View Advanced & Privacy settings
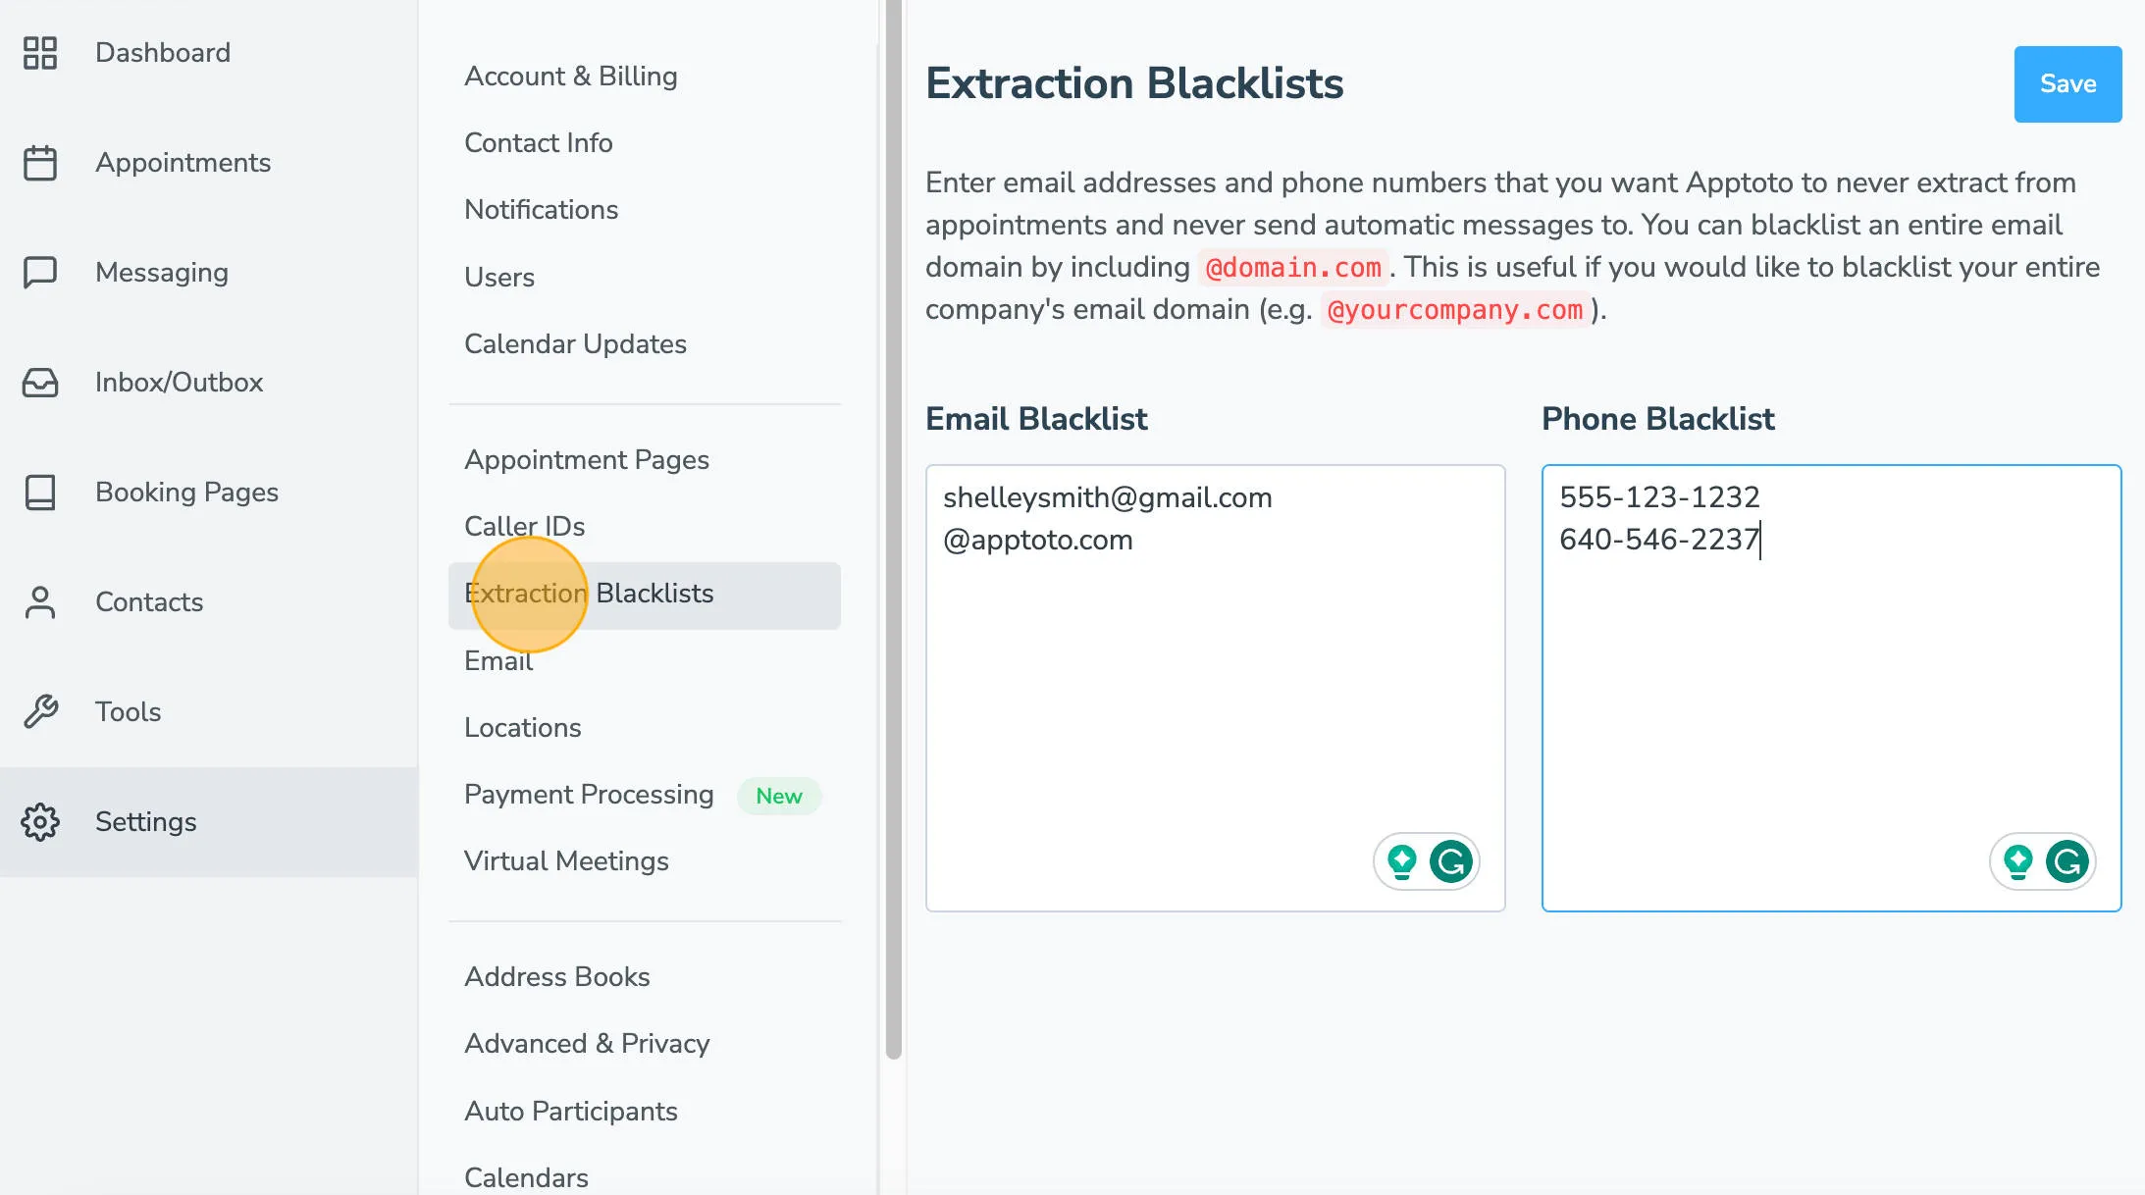 click(586, 1043)
